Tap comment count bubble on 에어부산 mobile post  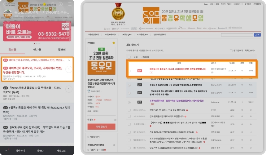pyautogui.click(x=69, y=69)
